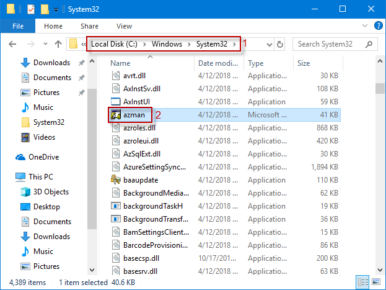Select the azroles.dll file
Viewport: 386px width, 290px height.
click(x=139, y=128)
